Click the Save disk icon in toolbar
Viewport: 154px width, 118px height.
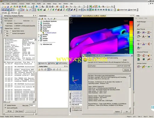click(8, 7)
